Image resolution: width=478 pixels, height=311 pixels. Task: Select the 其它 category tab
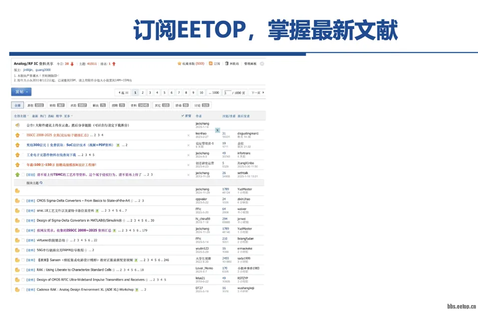point(162,105)
